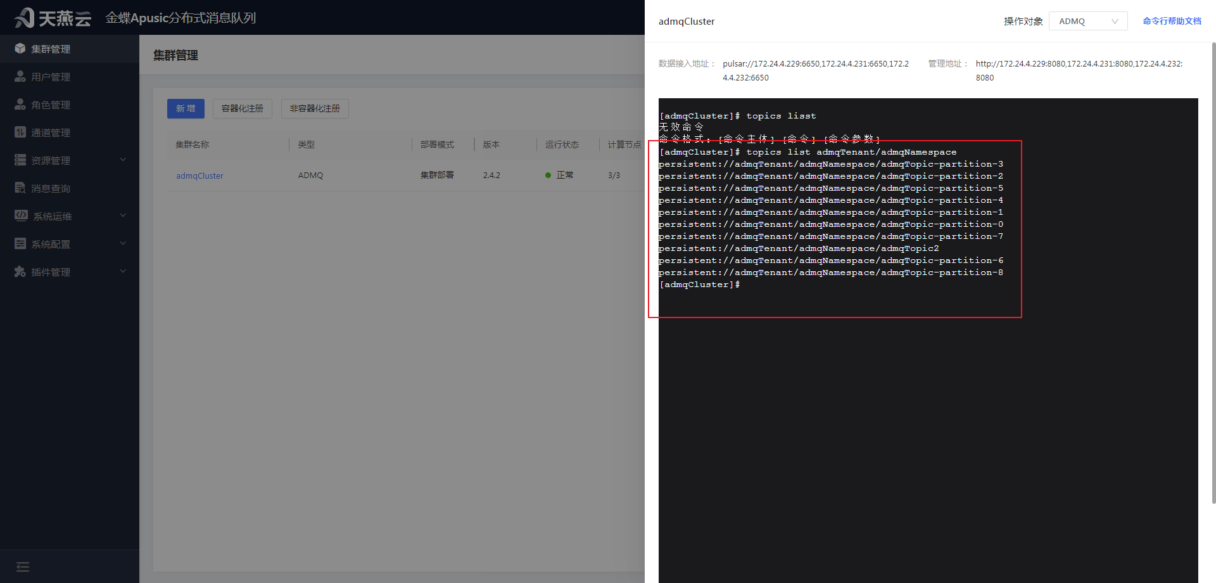Click the 集群管理 cube icon in sidebar
This screenshot has width=1216, height=583.
click(x=20, y=49)
